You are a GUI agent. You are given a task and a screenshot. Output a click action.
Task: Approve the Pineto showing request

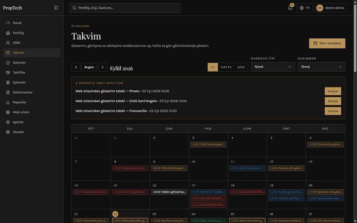(333, 91)
